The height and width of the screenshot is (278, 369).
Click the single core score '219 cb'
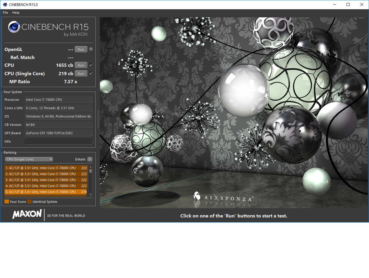(x=66, y=74)
